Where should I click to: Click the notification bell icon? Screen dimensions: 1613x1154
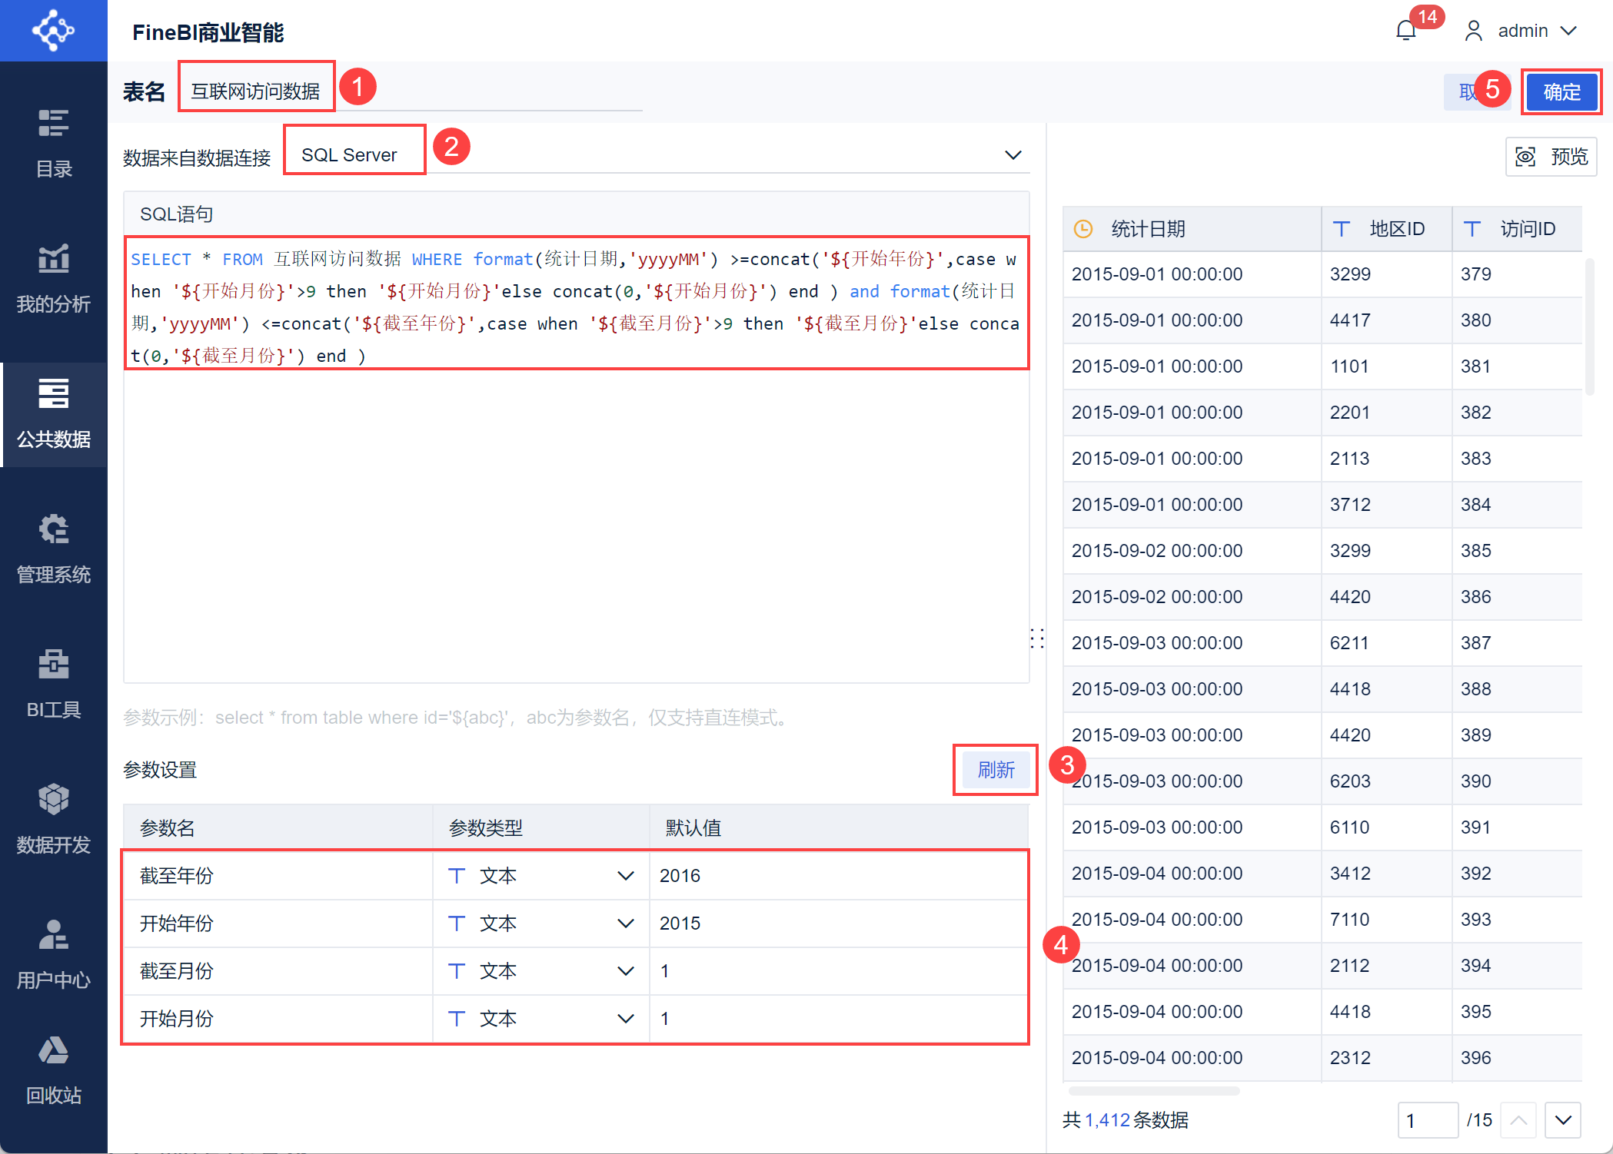(x=1405, y=31)
